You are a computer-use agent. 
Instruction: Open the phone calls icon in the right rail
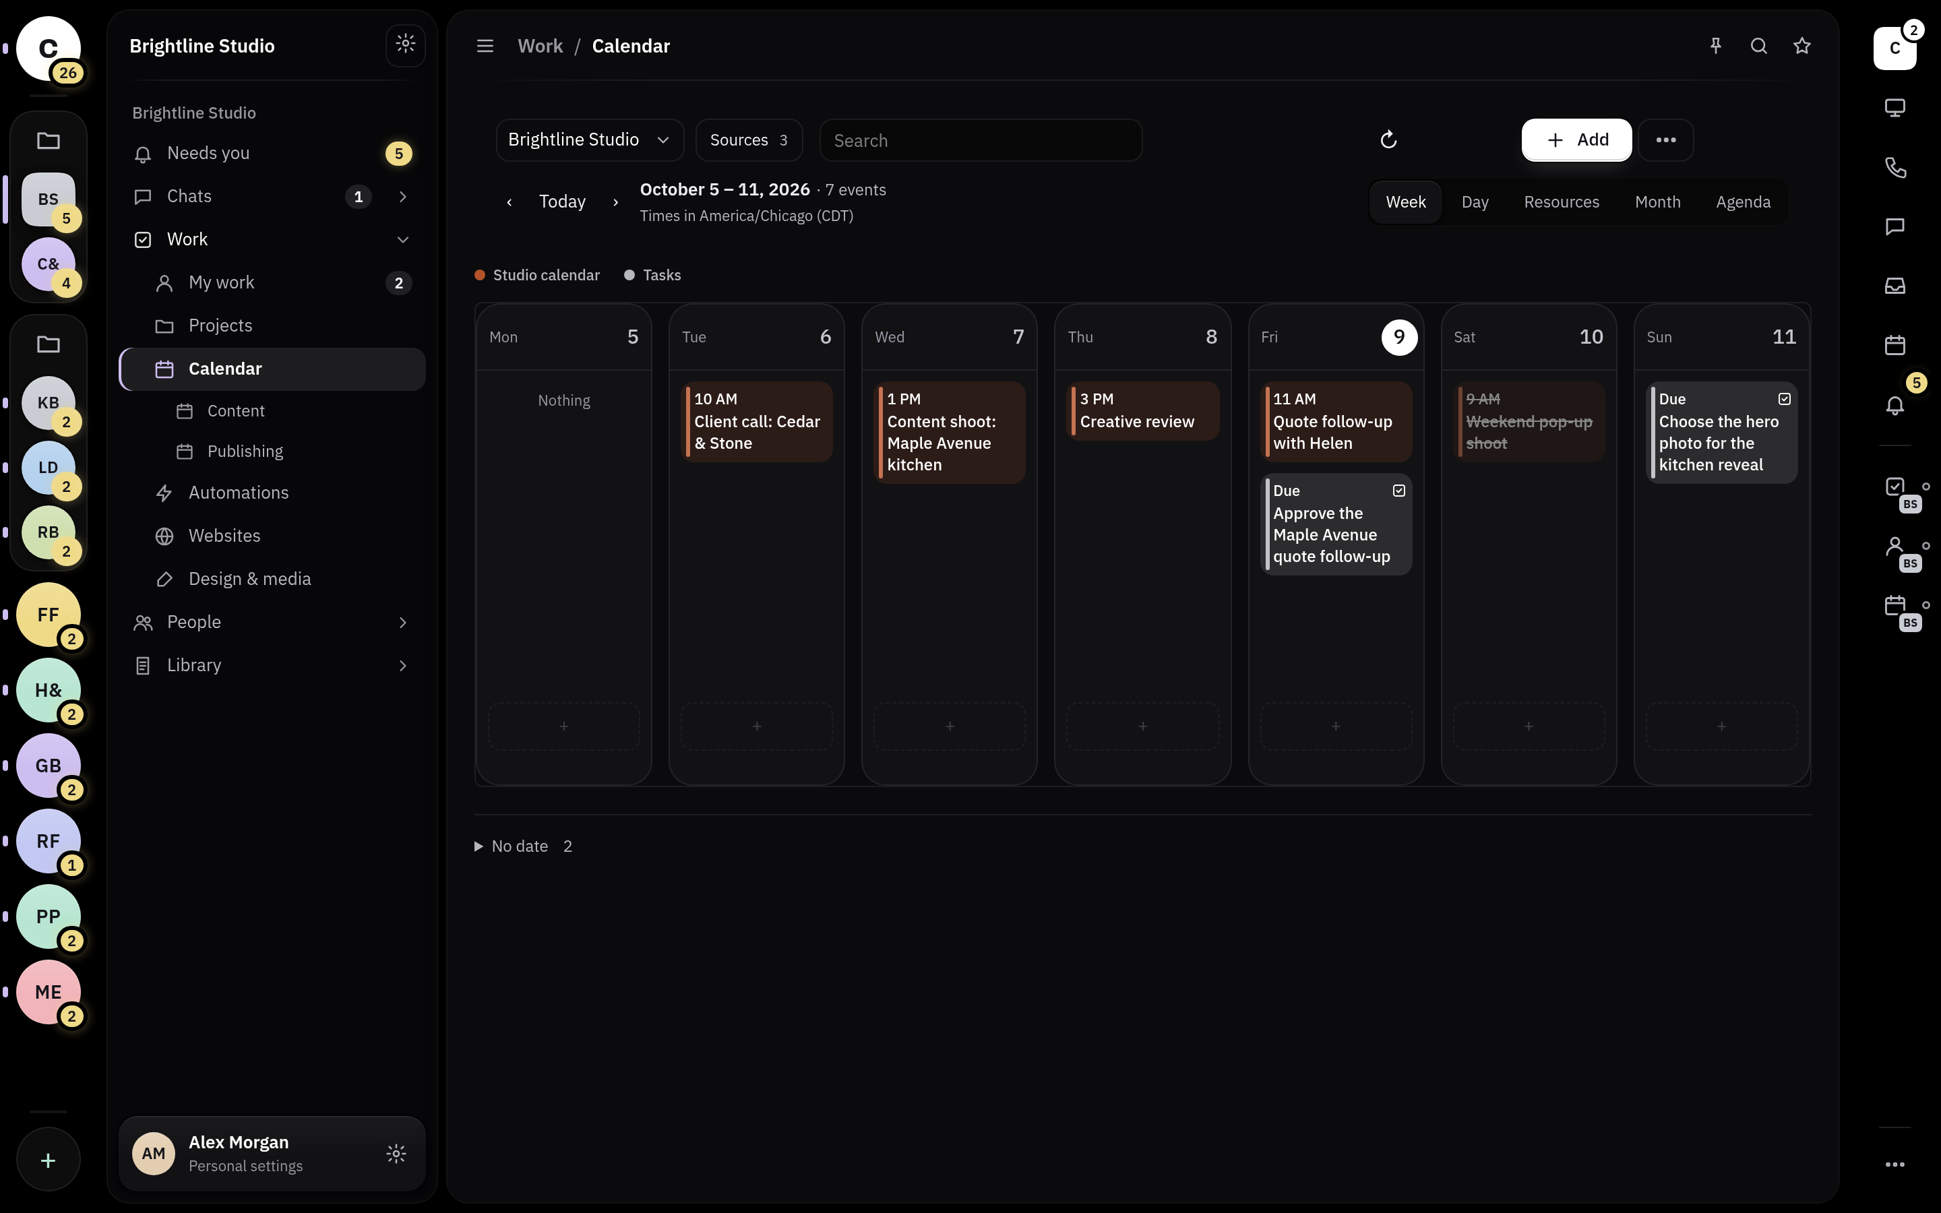pos(1895,167)
